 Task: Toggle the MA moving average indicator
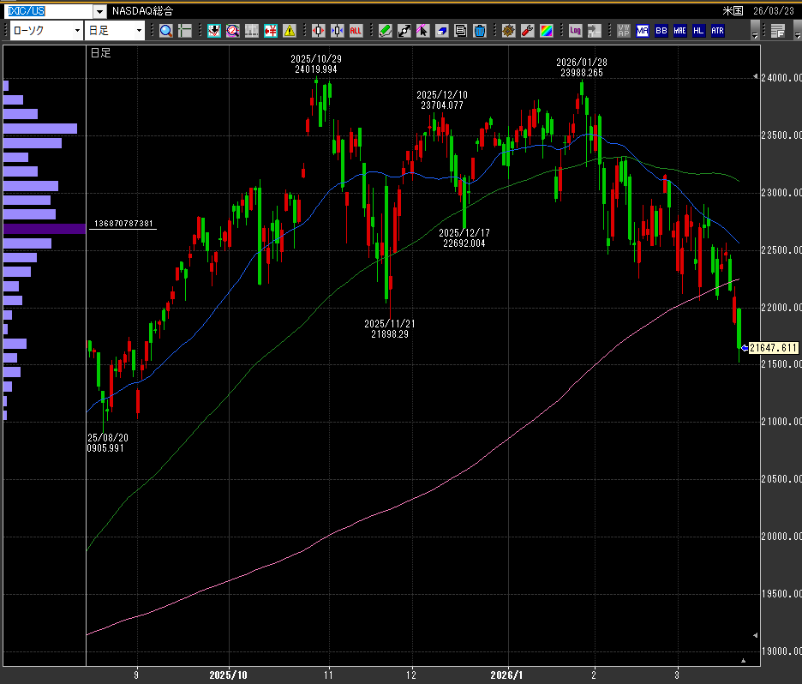point(642,31)
